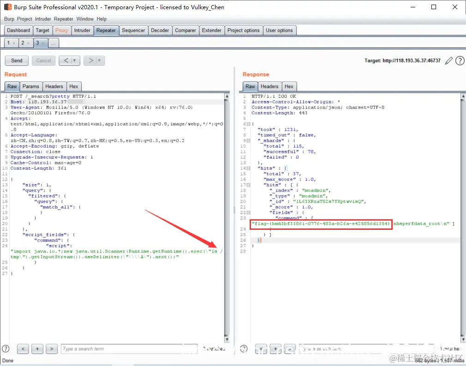Open the Window menu
Image resolution: width=466 pixels, height=366 pixels.
(x=85, y=19)
